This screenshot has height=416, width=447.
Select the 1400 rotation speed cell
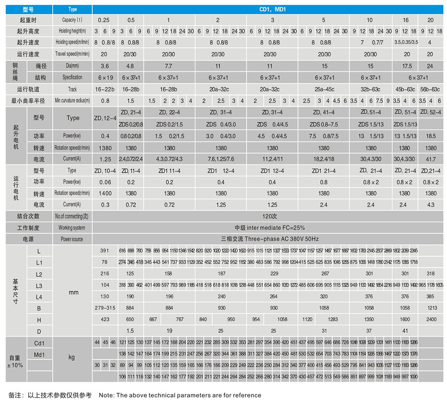pyautogui.click(x=105, y=193)
